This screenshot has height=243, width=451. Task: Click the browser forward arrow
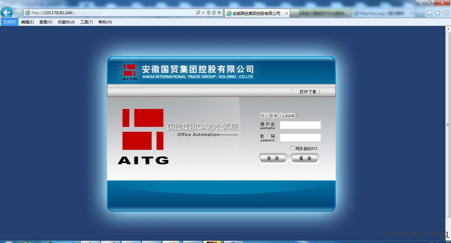click(x=18, y=13)
